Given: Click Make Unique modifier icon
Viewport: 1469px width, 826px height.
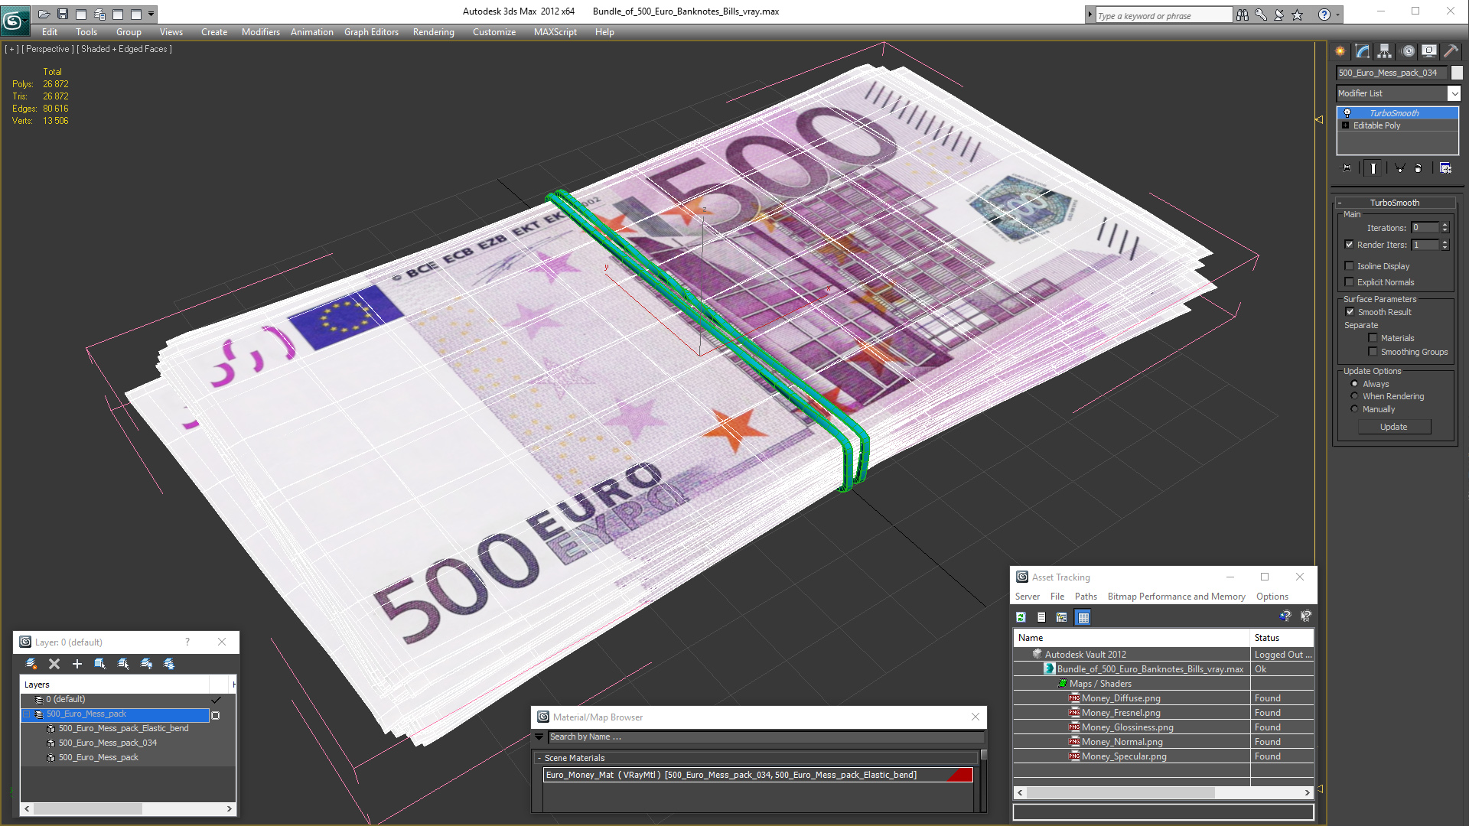Looking at the screenshot, I should [x=1399, y=168].
